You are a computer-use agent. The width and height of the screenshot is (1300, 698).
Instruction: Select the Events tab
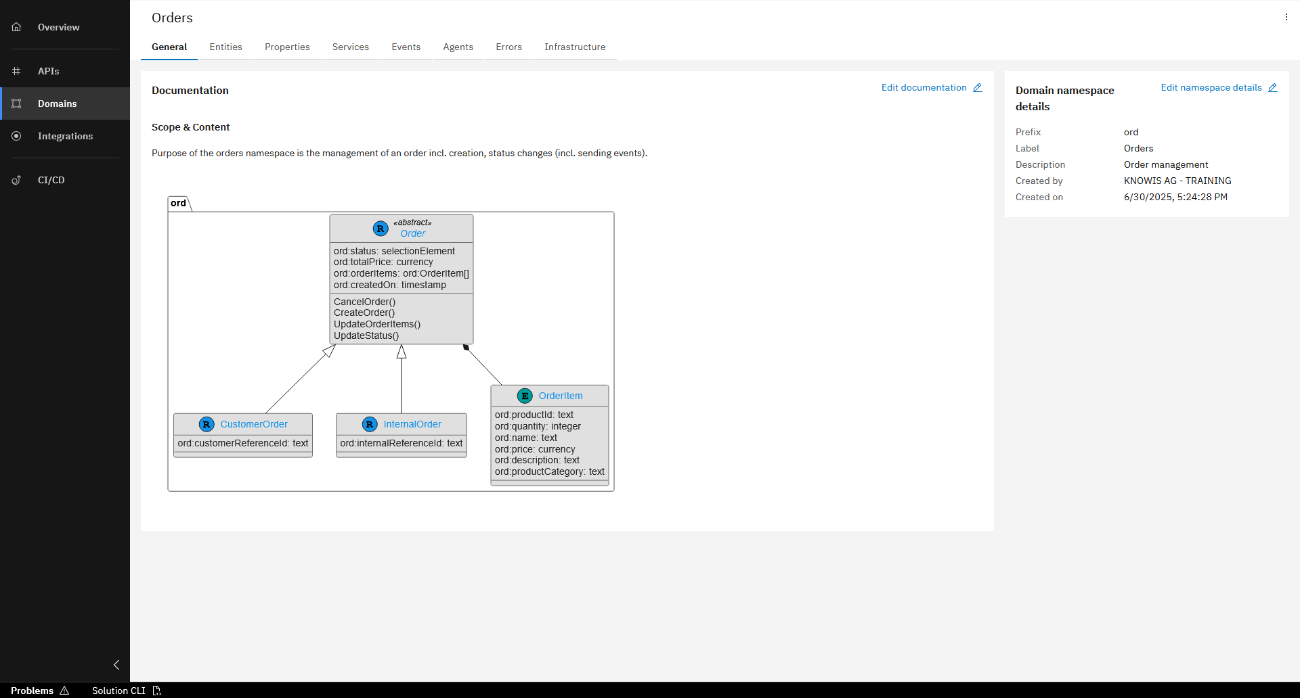406,47
